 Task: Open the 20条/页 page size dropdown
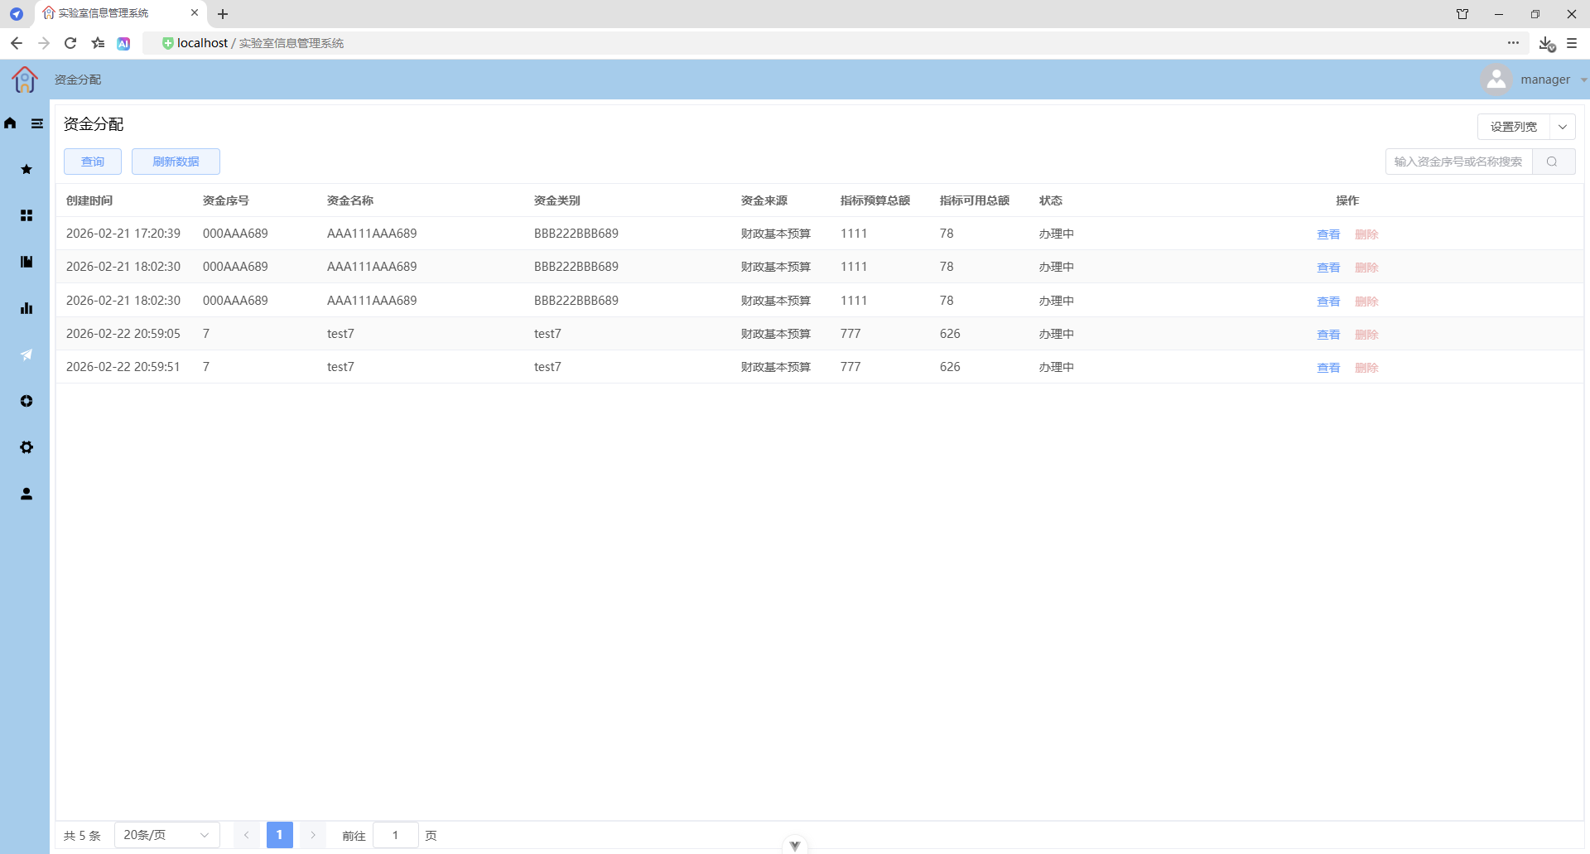[166, 835]
